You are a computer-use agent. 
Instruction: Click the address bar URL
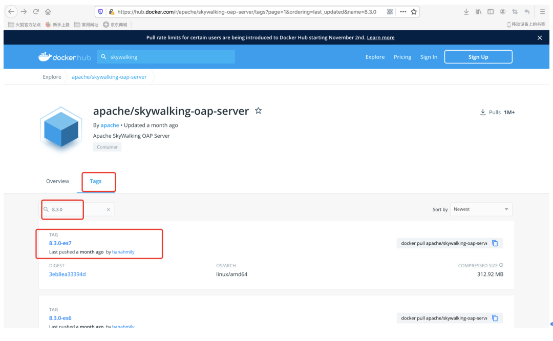point(246,12)
